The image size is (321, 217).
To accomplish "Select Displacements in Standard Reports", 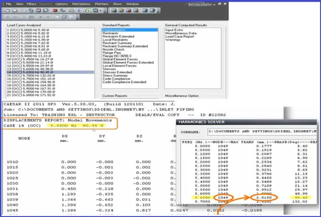I will [130, 30].
